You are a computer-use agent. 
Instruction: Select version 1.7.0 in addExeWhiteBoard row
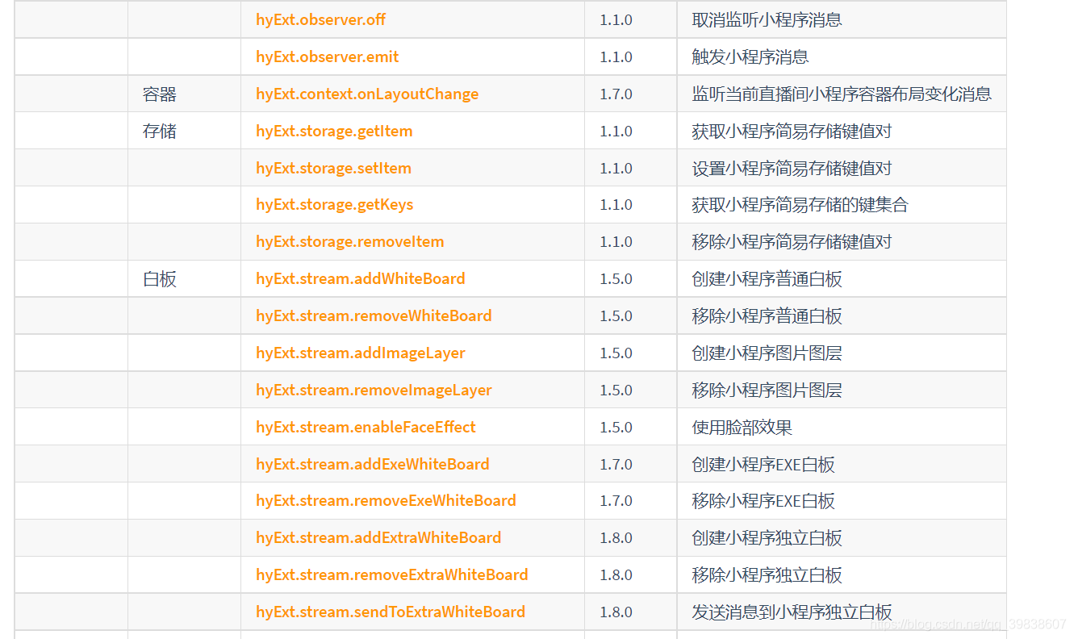[x=616, y=464]
